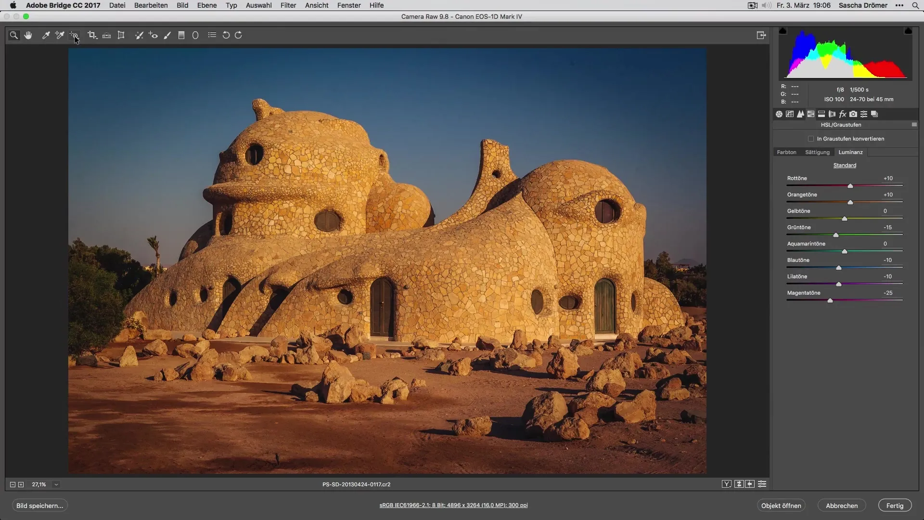The width and height of the screenshot is (924, 520).
Task: Swap before and after settings
Action: (x=739, y=484)
